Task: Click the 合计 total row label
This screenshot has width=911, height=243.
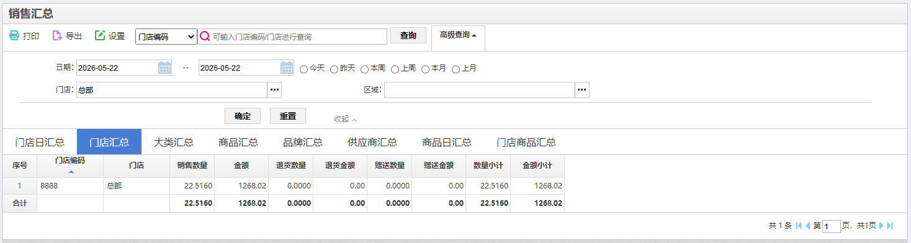Action: 20,203
